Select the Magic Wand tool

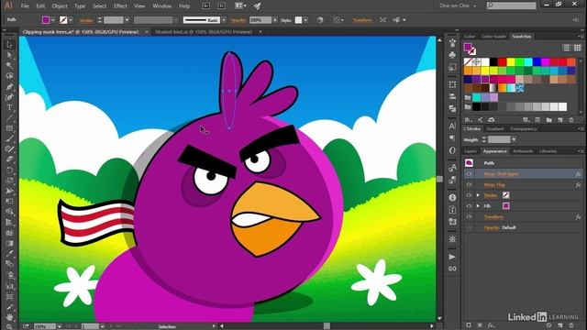tap(10, 65)
